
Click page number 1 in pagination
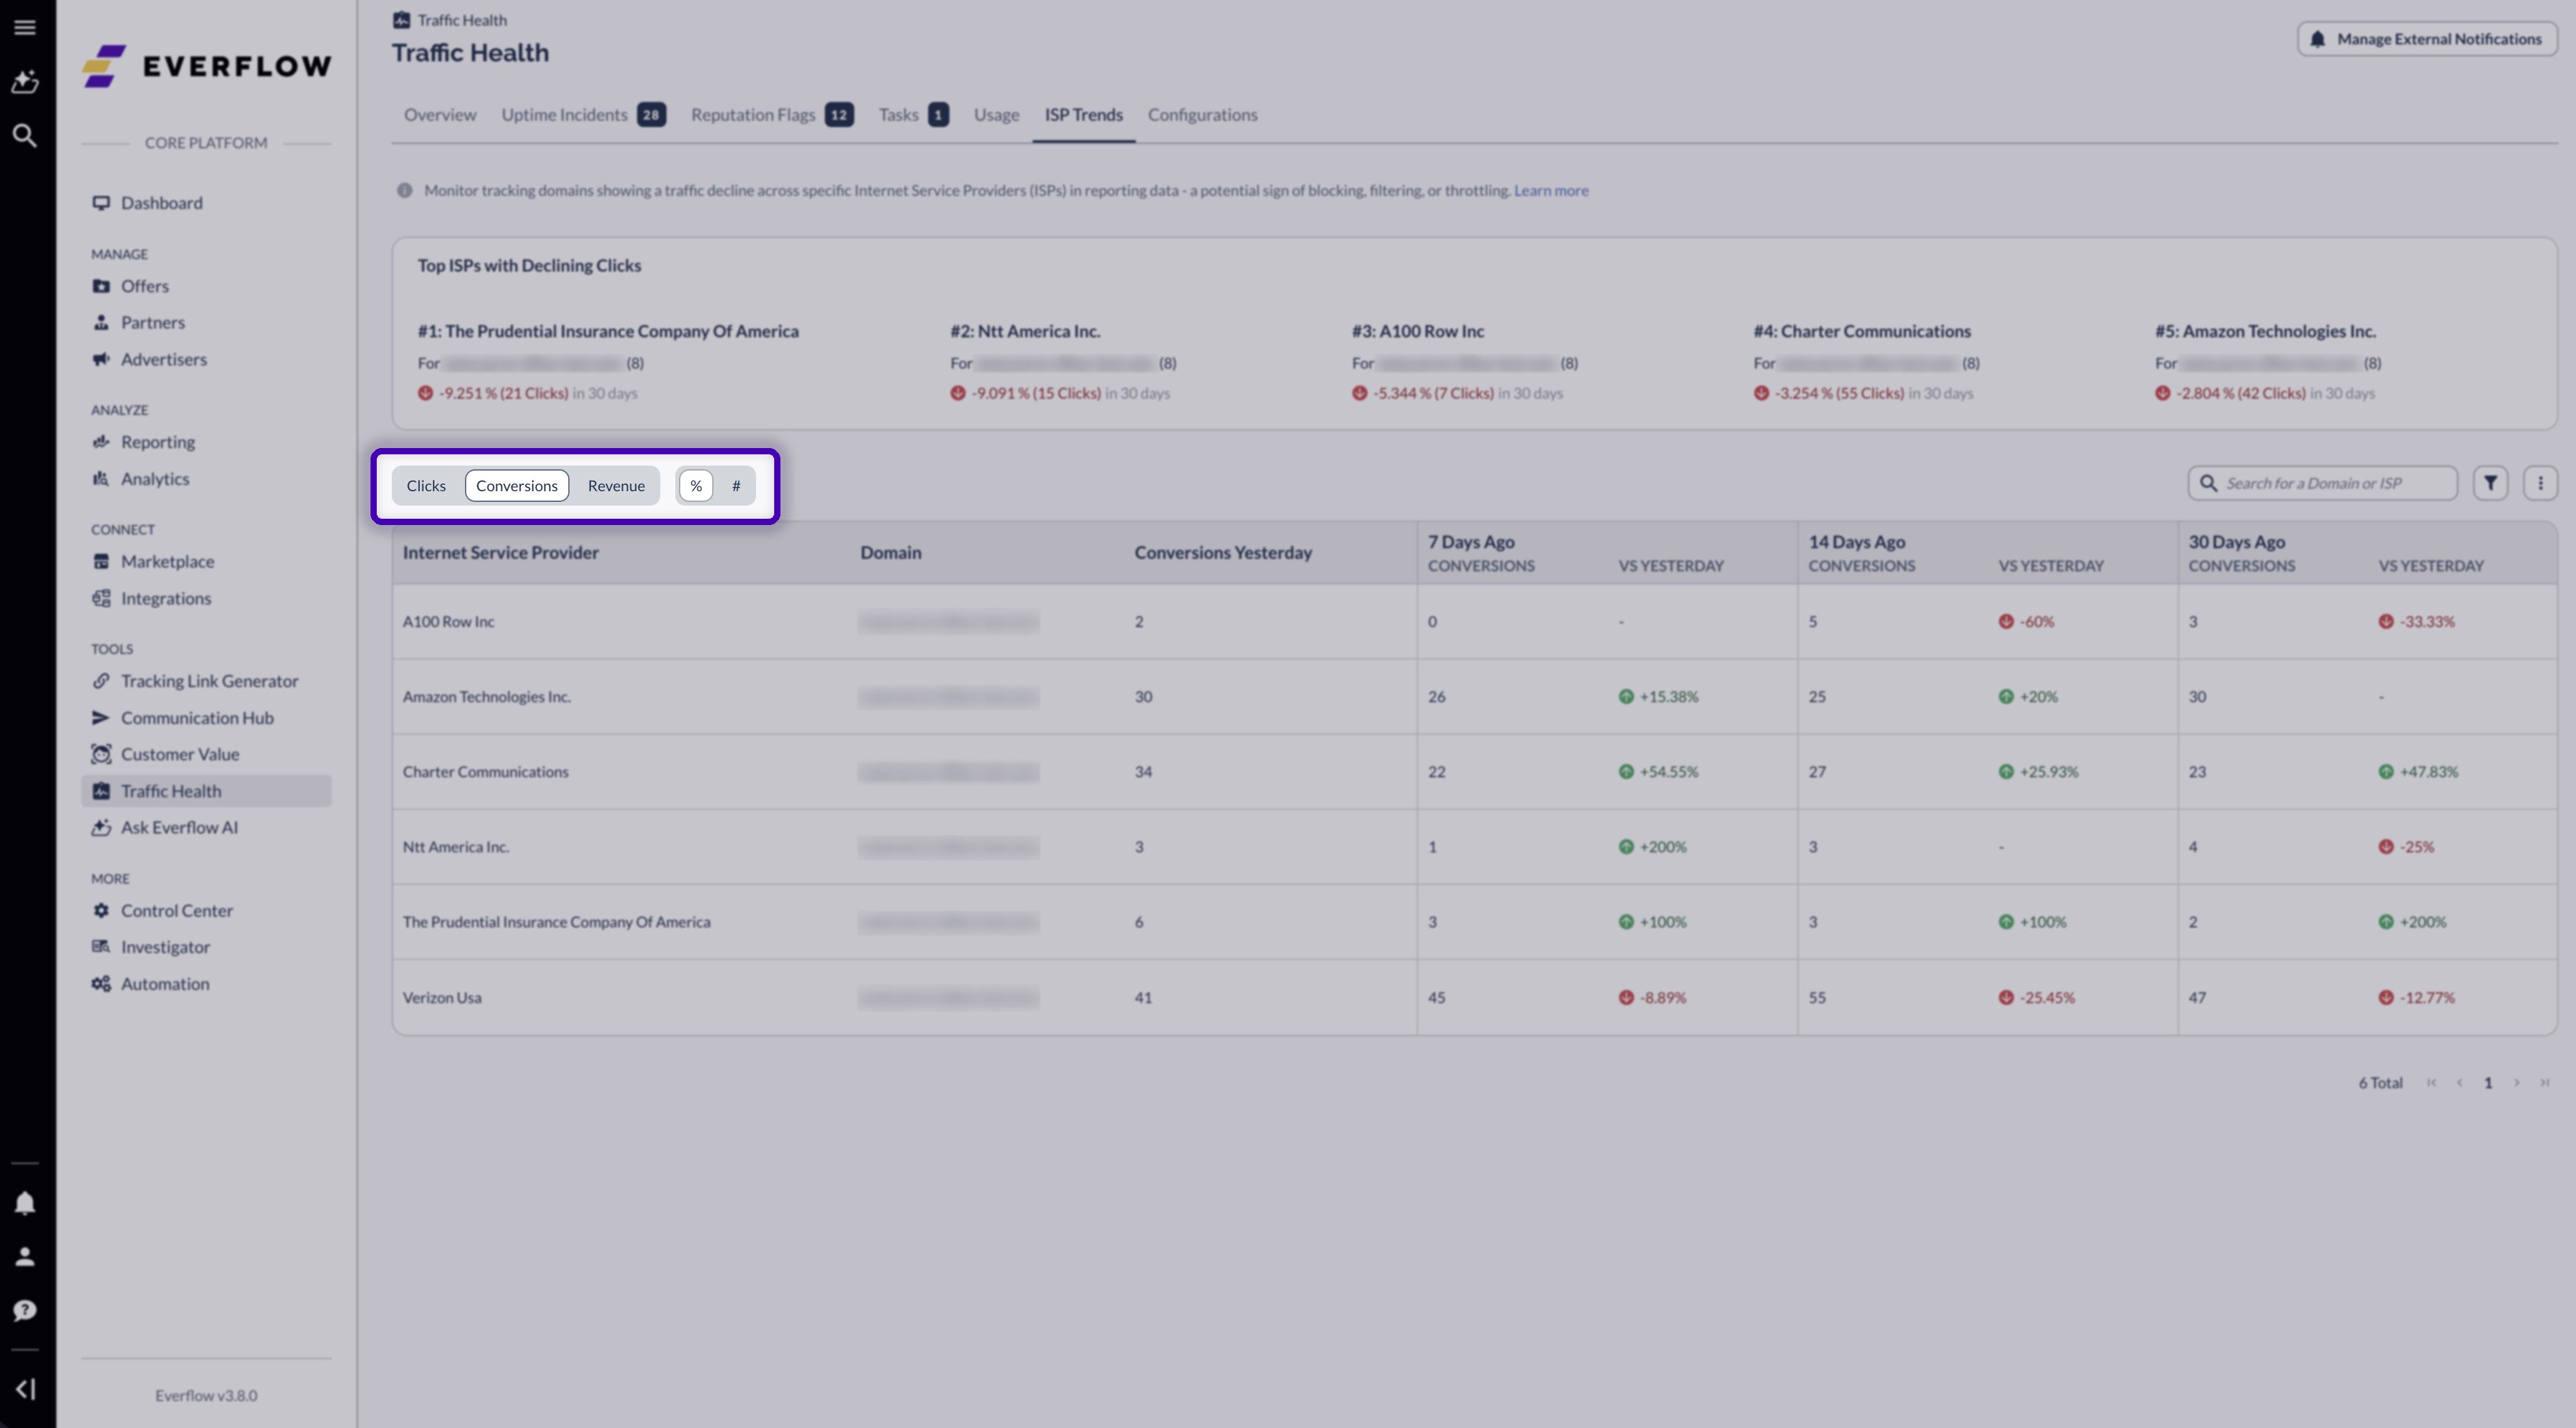click(2488, 1083)
